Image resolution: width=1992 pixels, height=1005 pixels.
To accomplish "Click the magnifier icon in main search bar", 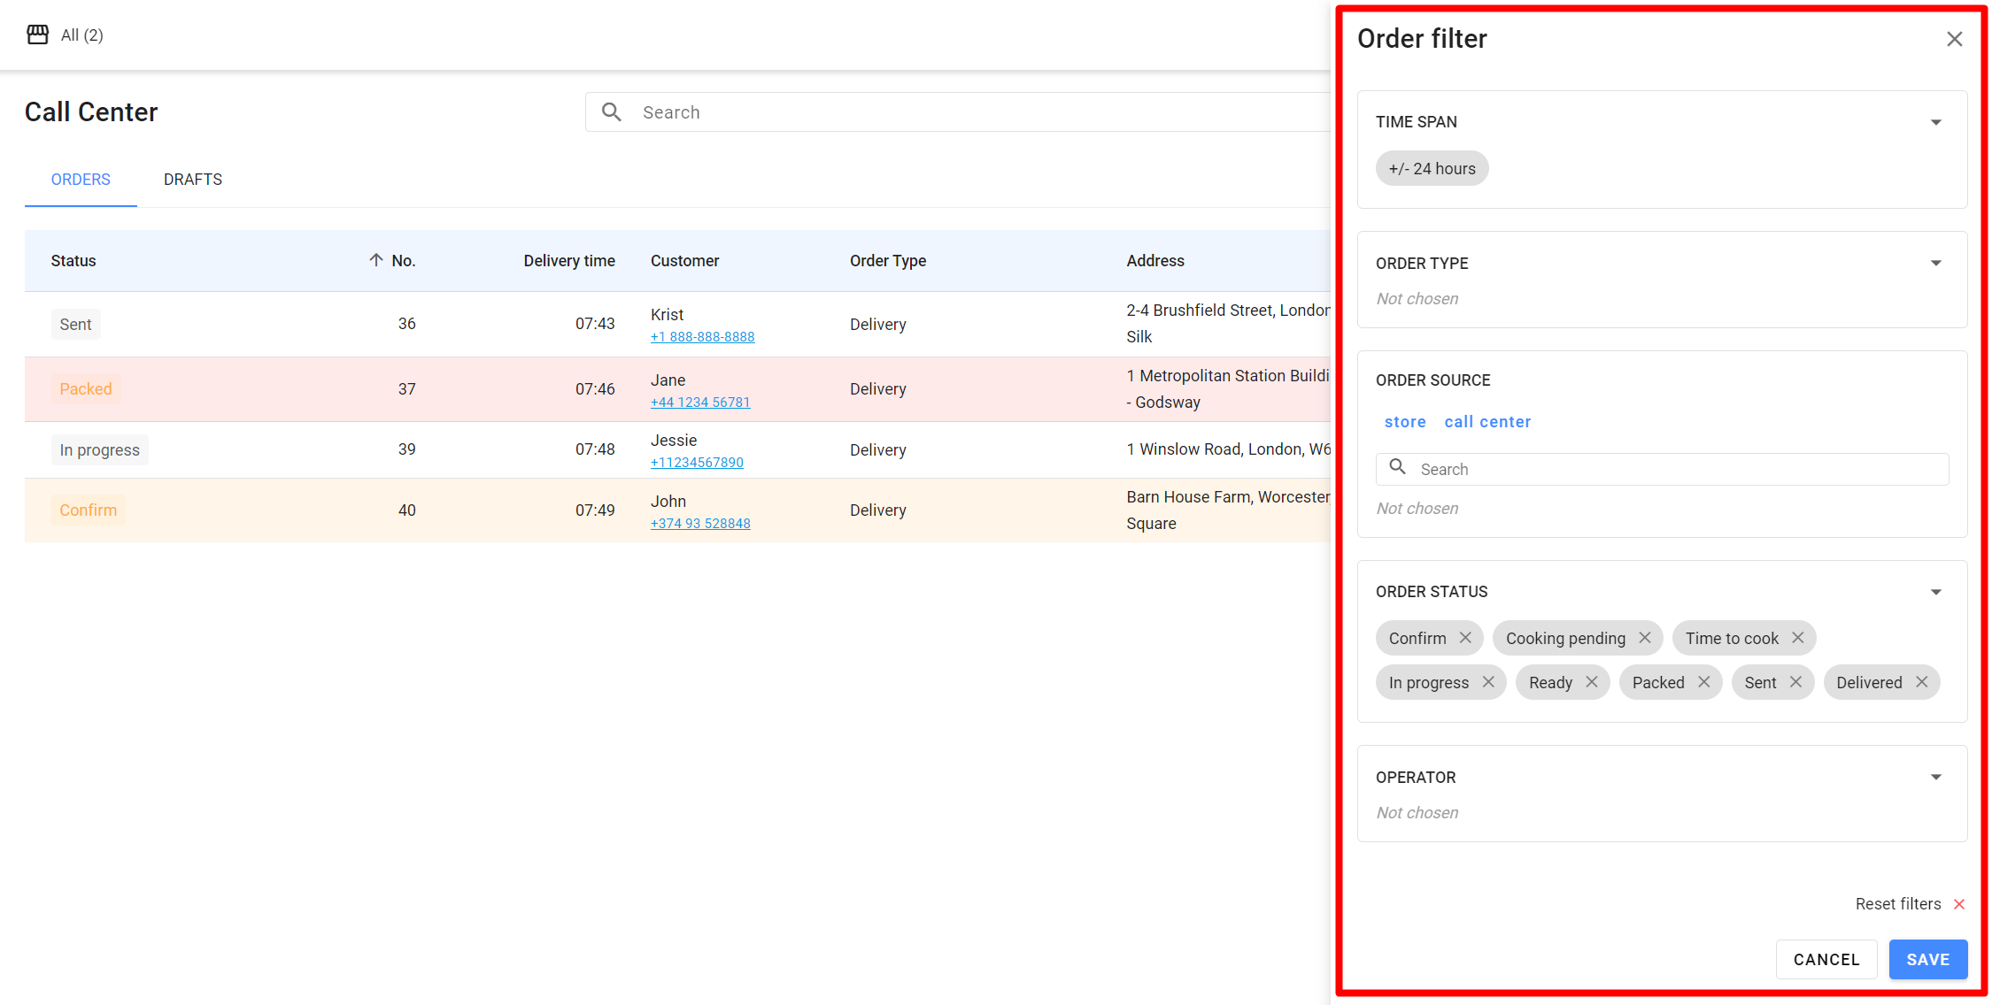I will click(x=611, y=112).
